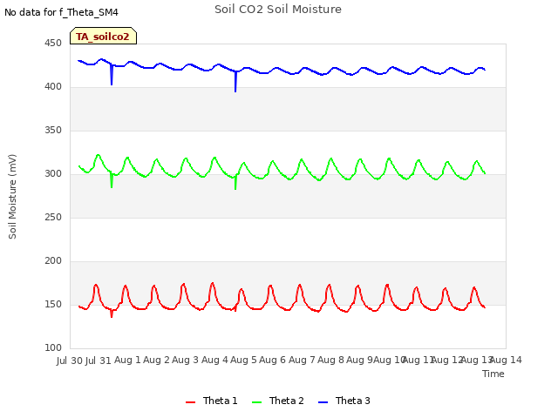Toggle Theta 2 series in legend

pyautogui.click(x=278, y=401)
